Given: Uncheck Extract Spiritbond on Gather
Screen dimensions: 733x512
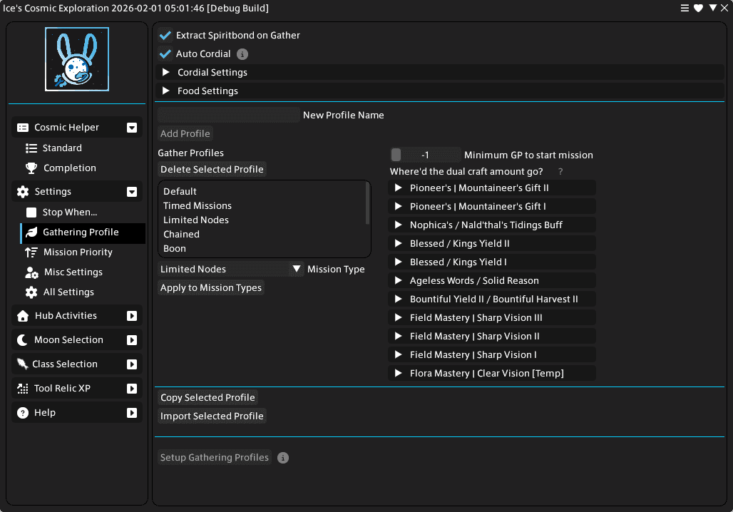Looking at the screenshot, I should pyautogui.click(x=165, y=36).
